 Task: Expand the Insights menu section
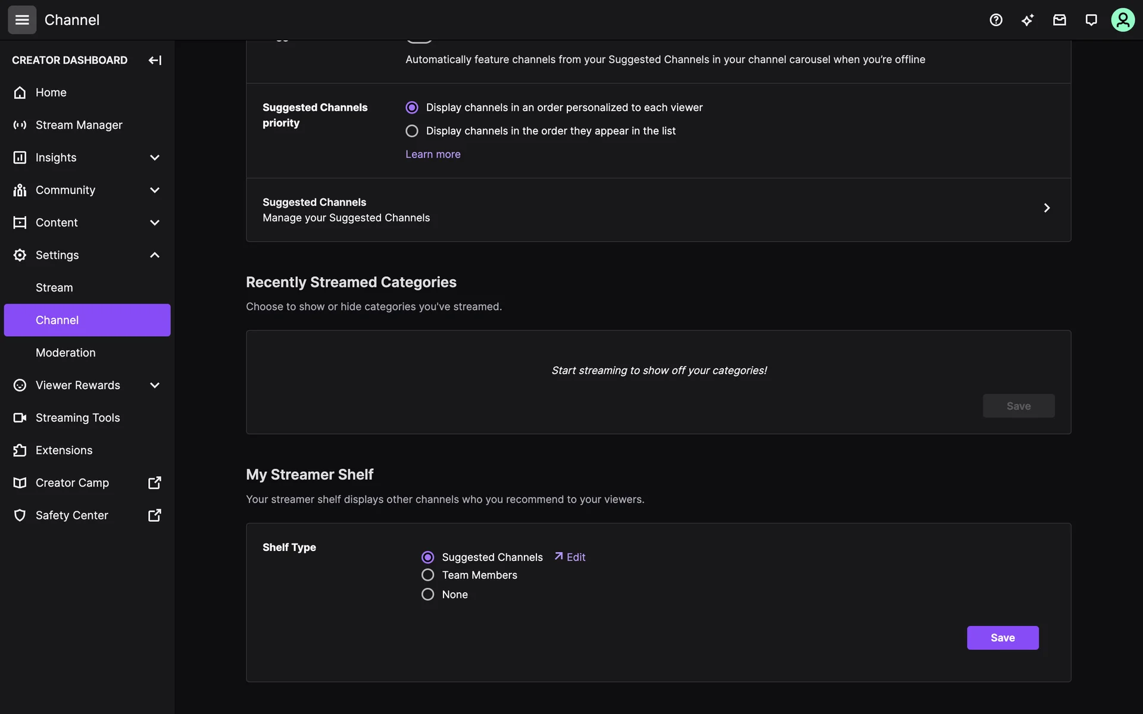pos(155,158)
